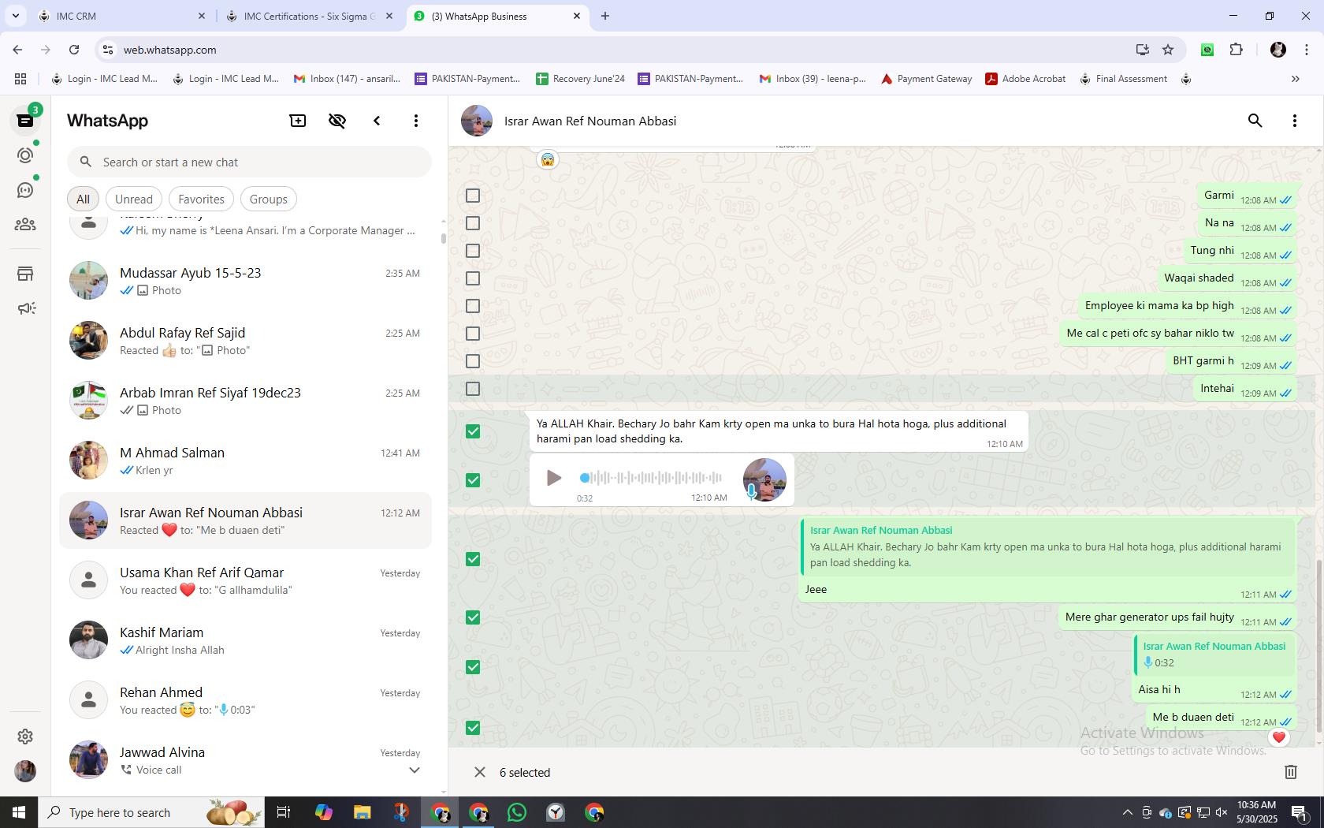The image size is (1324, 828).
Task: Bookmark this page with star icon
Action: tap(1168, 50)
